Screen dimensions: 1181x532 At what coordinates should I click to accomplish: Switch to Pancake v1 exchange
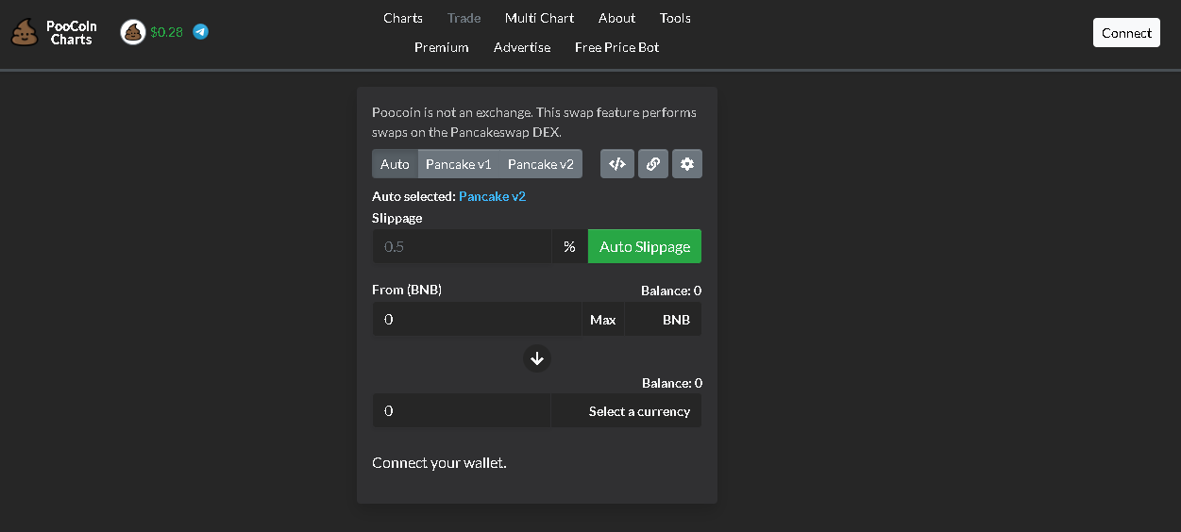pos(458,164)
